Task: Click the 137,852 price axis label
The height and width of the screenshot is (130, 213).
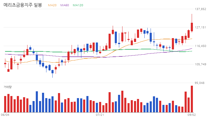Action: click(200, 9)
